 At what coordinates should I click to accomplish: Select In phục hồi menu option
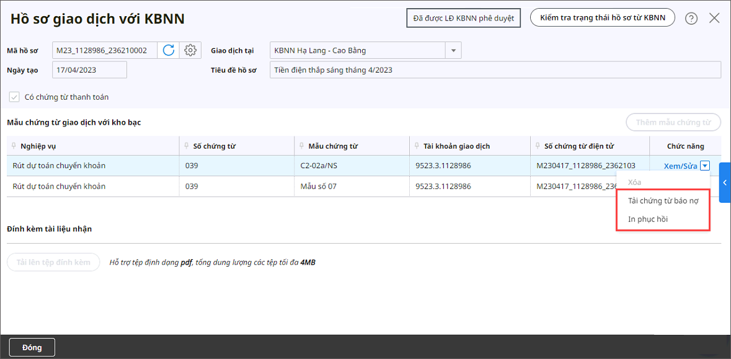(x=648, y=219)
